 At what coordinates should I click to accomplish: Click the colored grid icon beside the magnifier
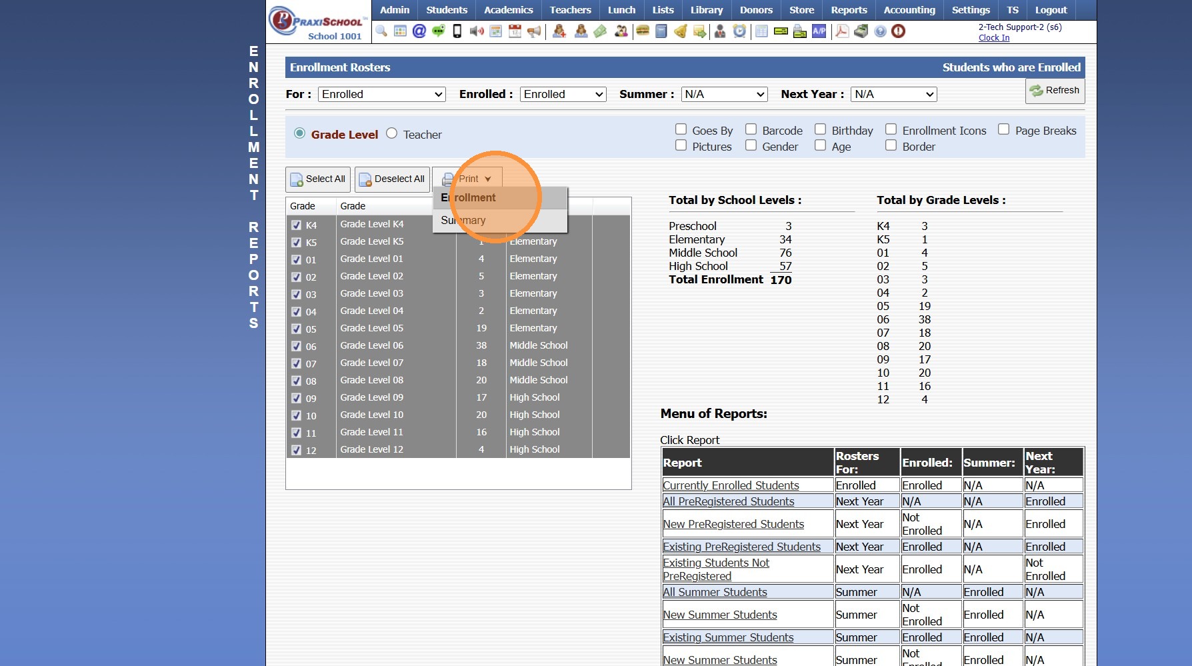(400, 31)
